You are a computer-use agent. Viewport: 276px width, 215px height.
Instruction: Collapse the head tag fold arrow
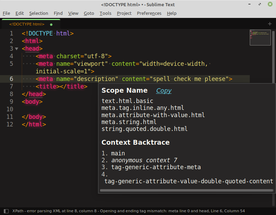[17, 49]
